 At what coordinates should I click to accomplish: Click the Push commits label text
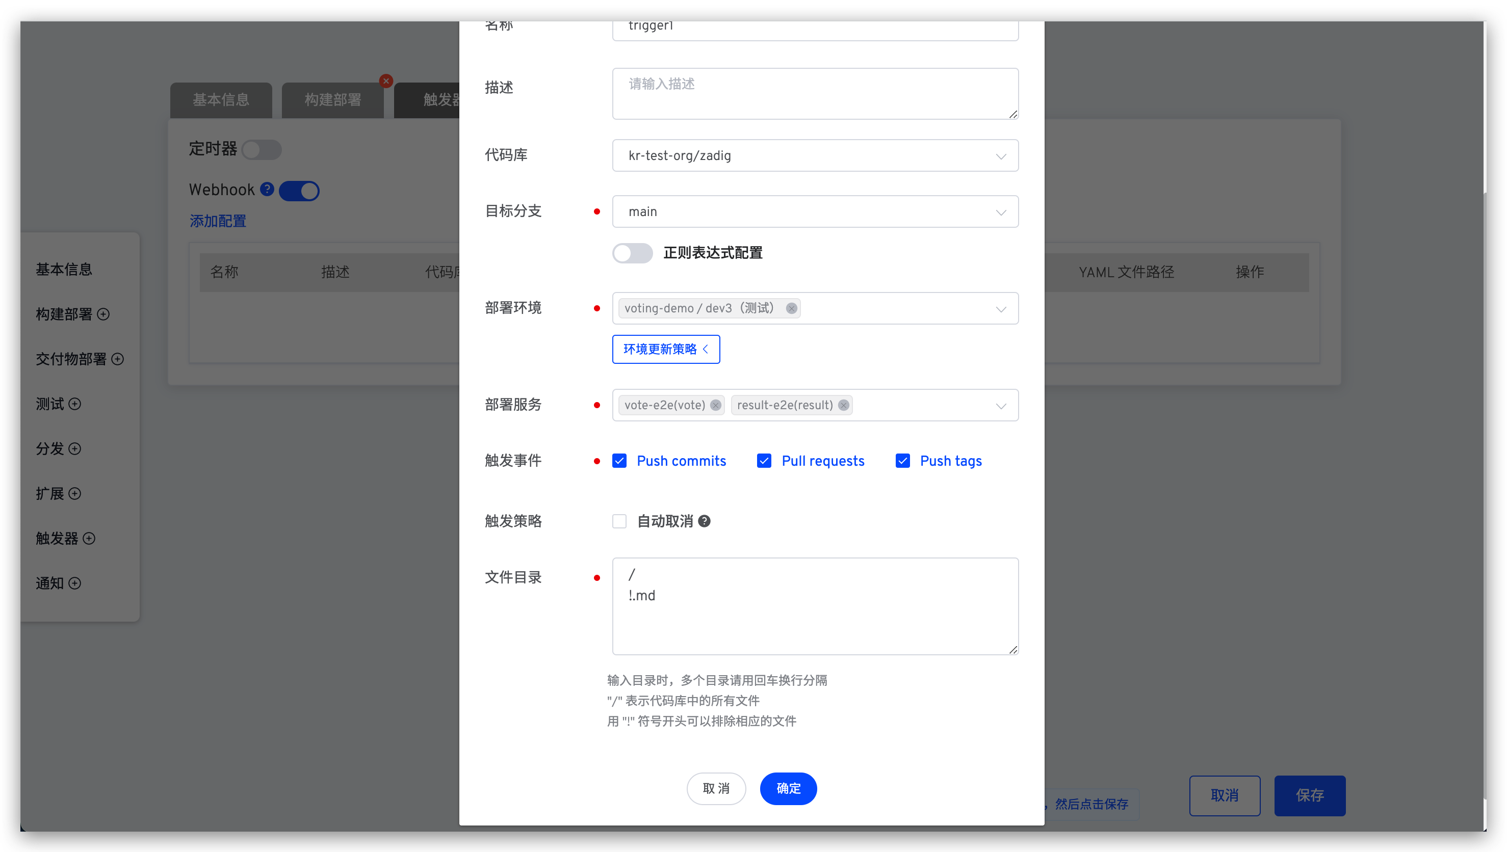click(681, 461)
